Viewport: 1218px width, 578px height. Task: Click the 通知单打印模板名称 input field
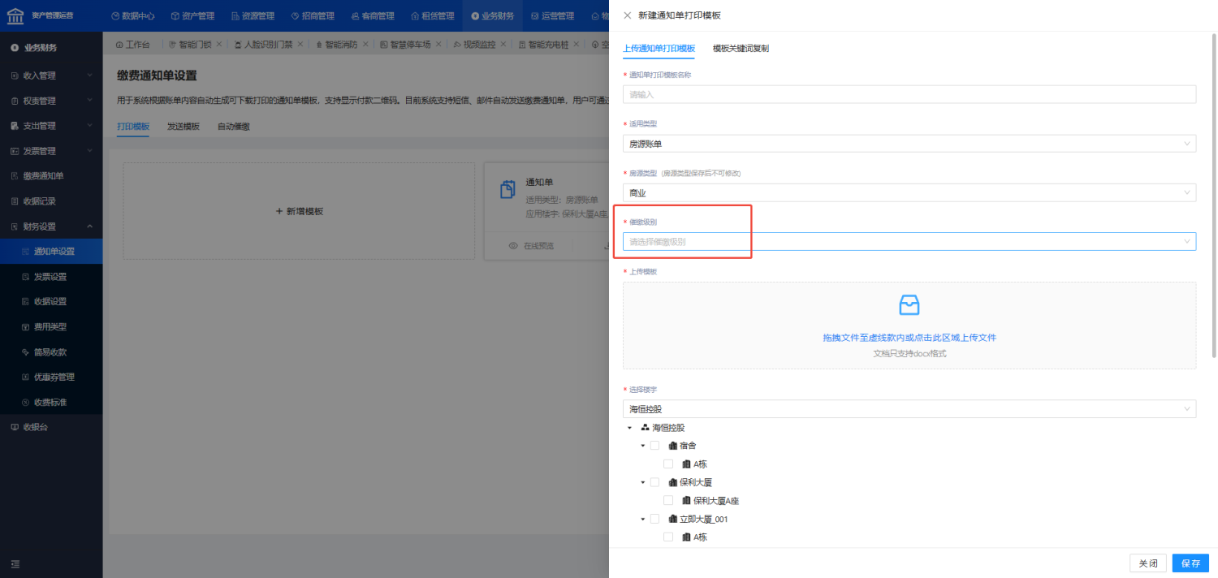(909, 95)
